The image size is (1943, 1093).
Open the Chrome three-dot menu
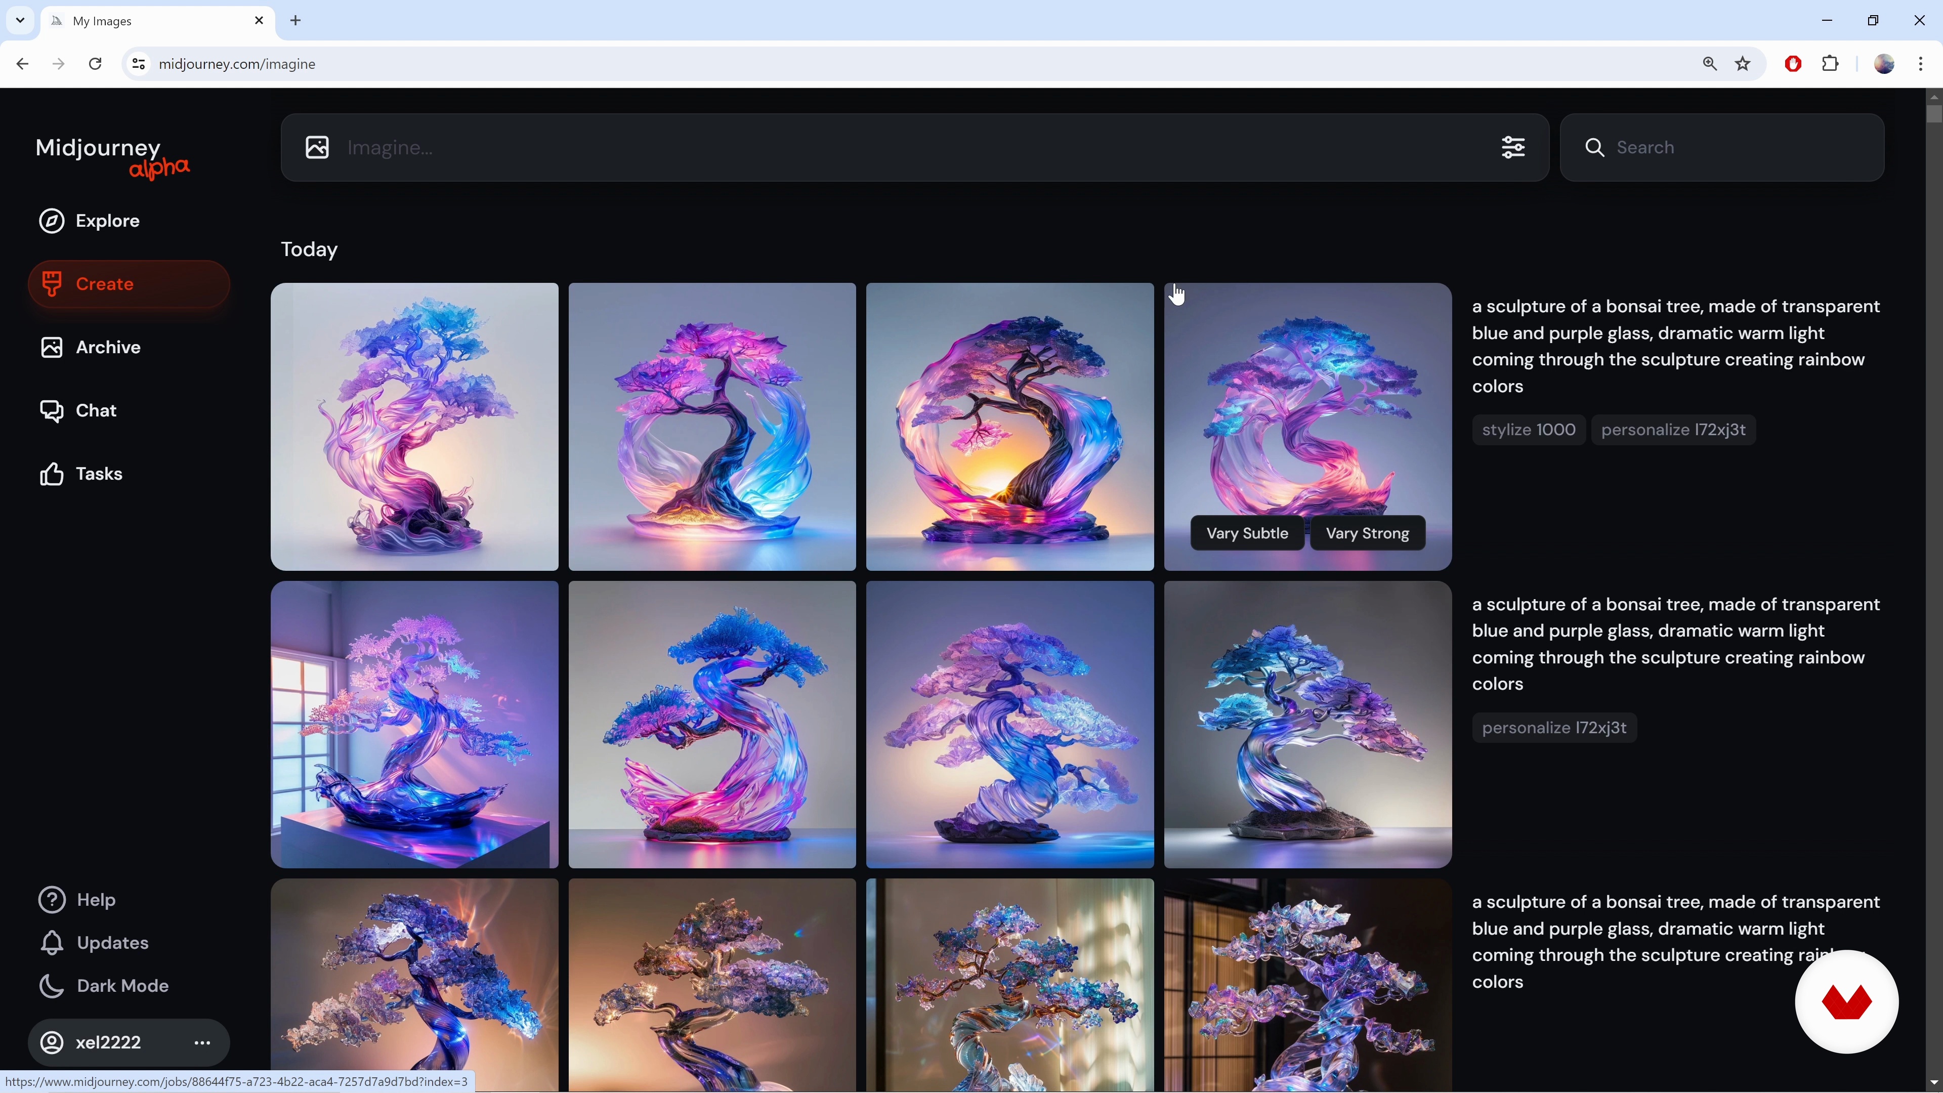tap(1920, 65)
